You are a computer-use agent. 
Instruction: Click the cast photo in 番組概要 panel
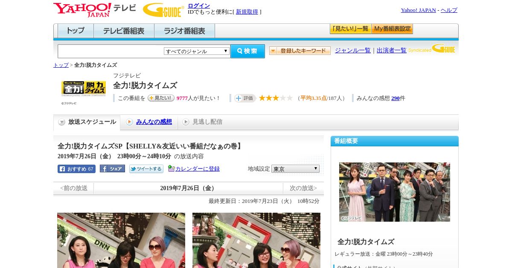[395, 192]
